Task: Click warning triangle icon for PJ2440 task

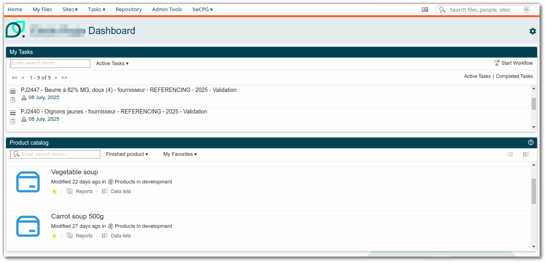Action: (x=24, y=119)
